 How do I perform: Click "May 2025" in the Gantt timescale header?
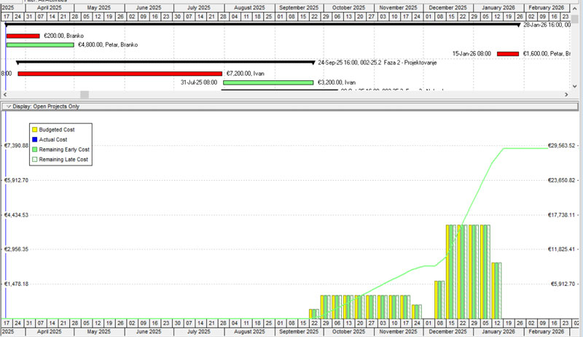(99, 7)
